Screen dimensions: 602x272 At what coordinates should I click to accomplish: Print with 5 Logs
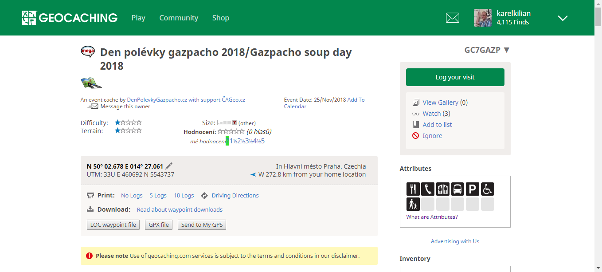tap(158, 196)
